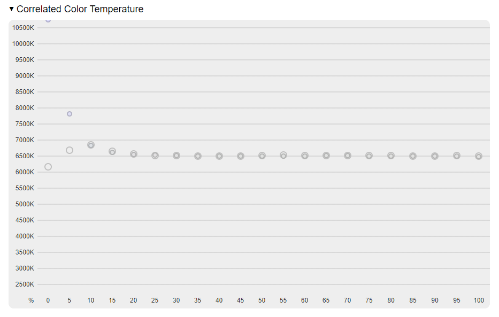Click the % symbol on the x-axis
Image resolution: width=499 pixels, height=317 pixels.
(x=31, y=300)
